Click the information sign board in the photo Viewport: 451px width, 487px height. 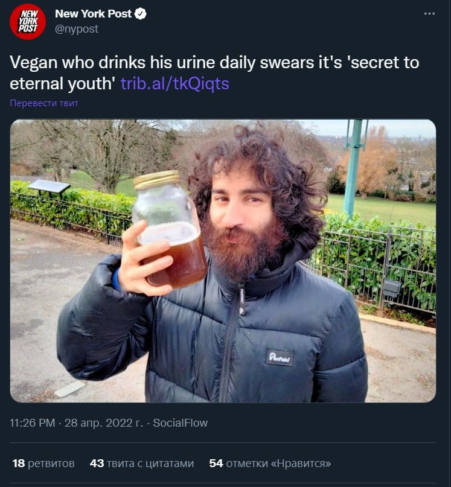pyautogui.click(x=49, y=186)
